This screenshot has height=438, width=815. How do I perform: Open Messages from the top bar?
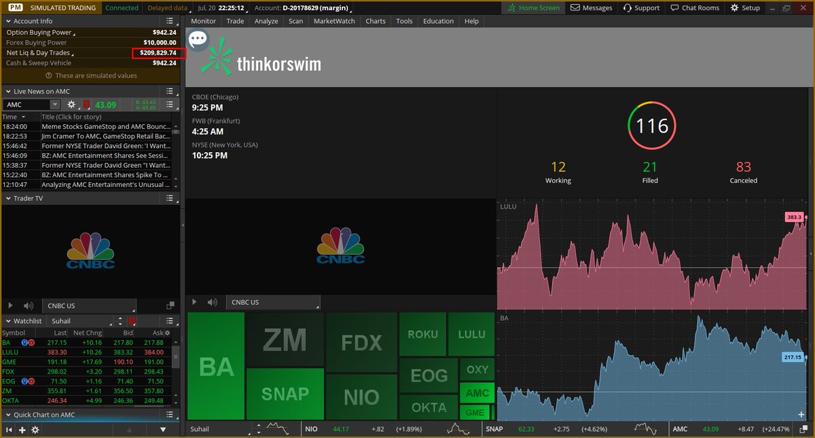pyautogui.click(x=591, y=7)
